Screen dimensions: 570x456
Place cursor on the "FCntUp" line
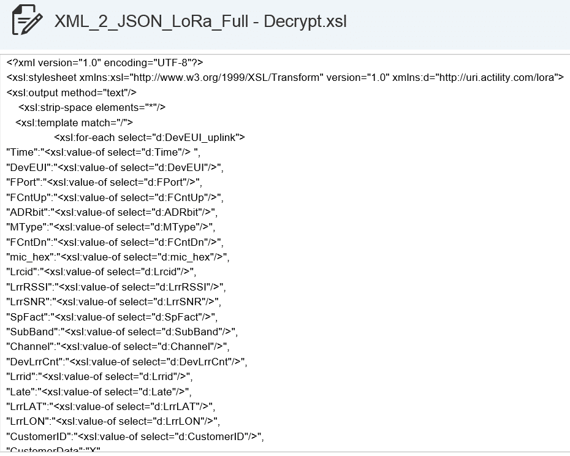(x=115, y=197)
